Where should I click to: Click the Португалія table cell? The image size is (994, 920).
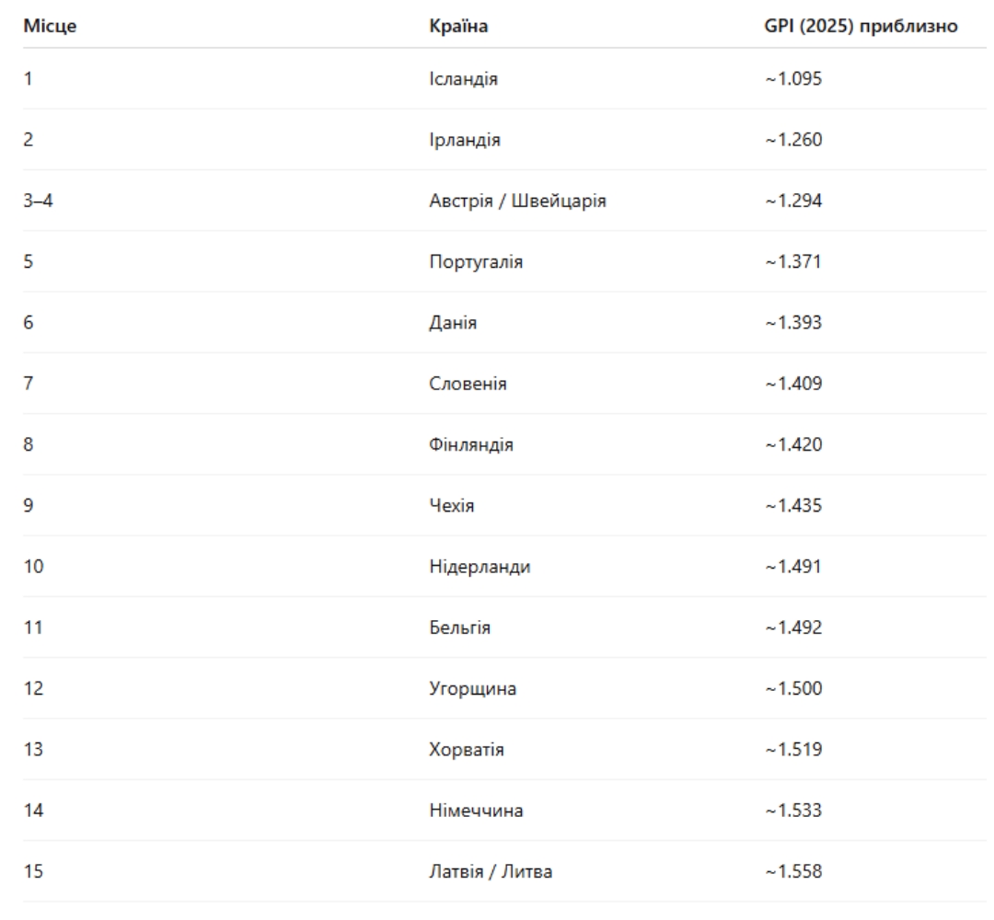tap(476, 261)
